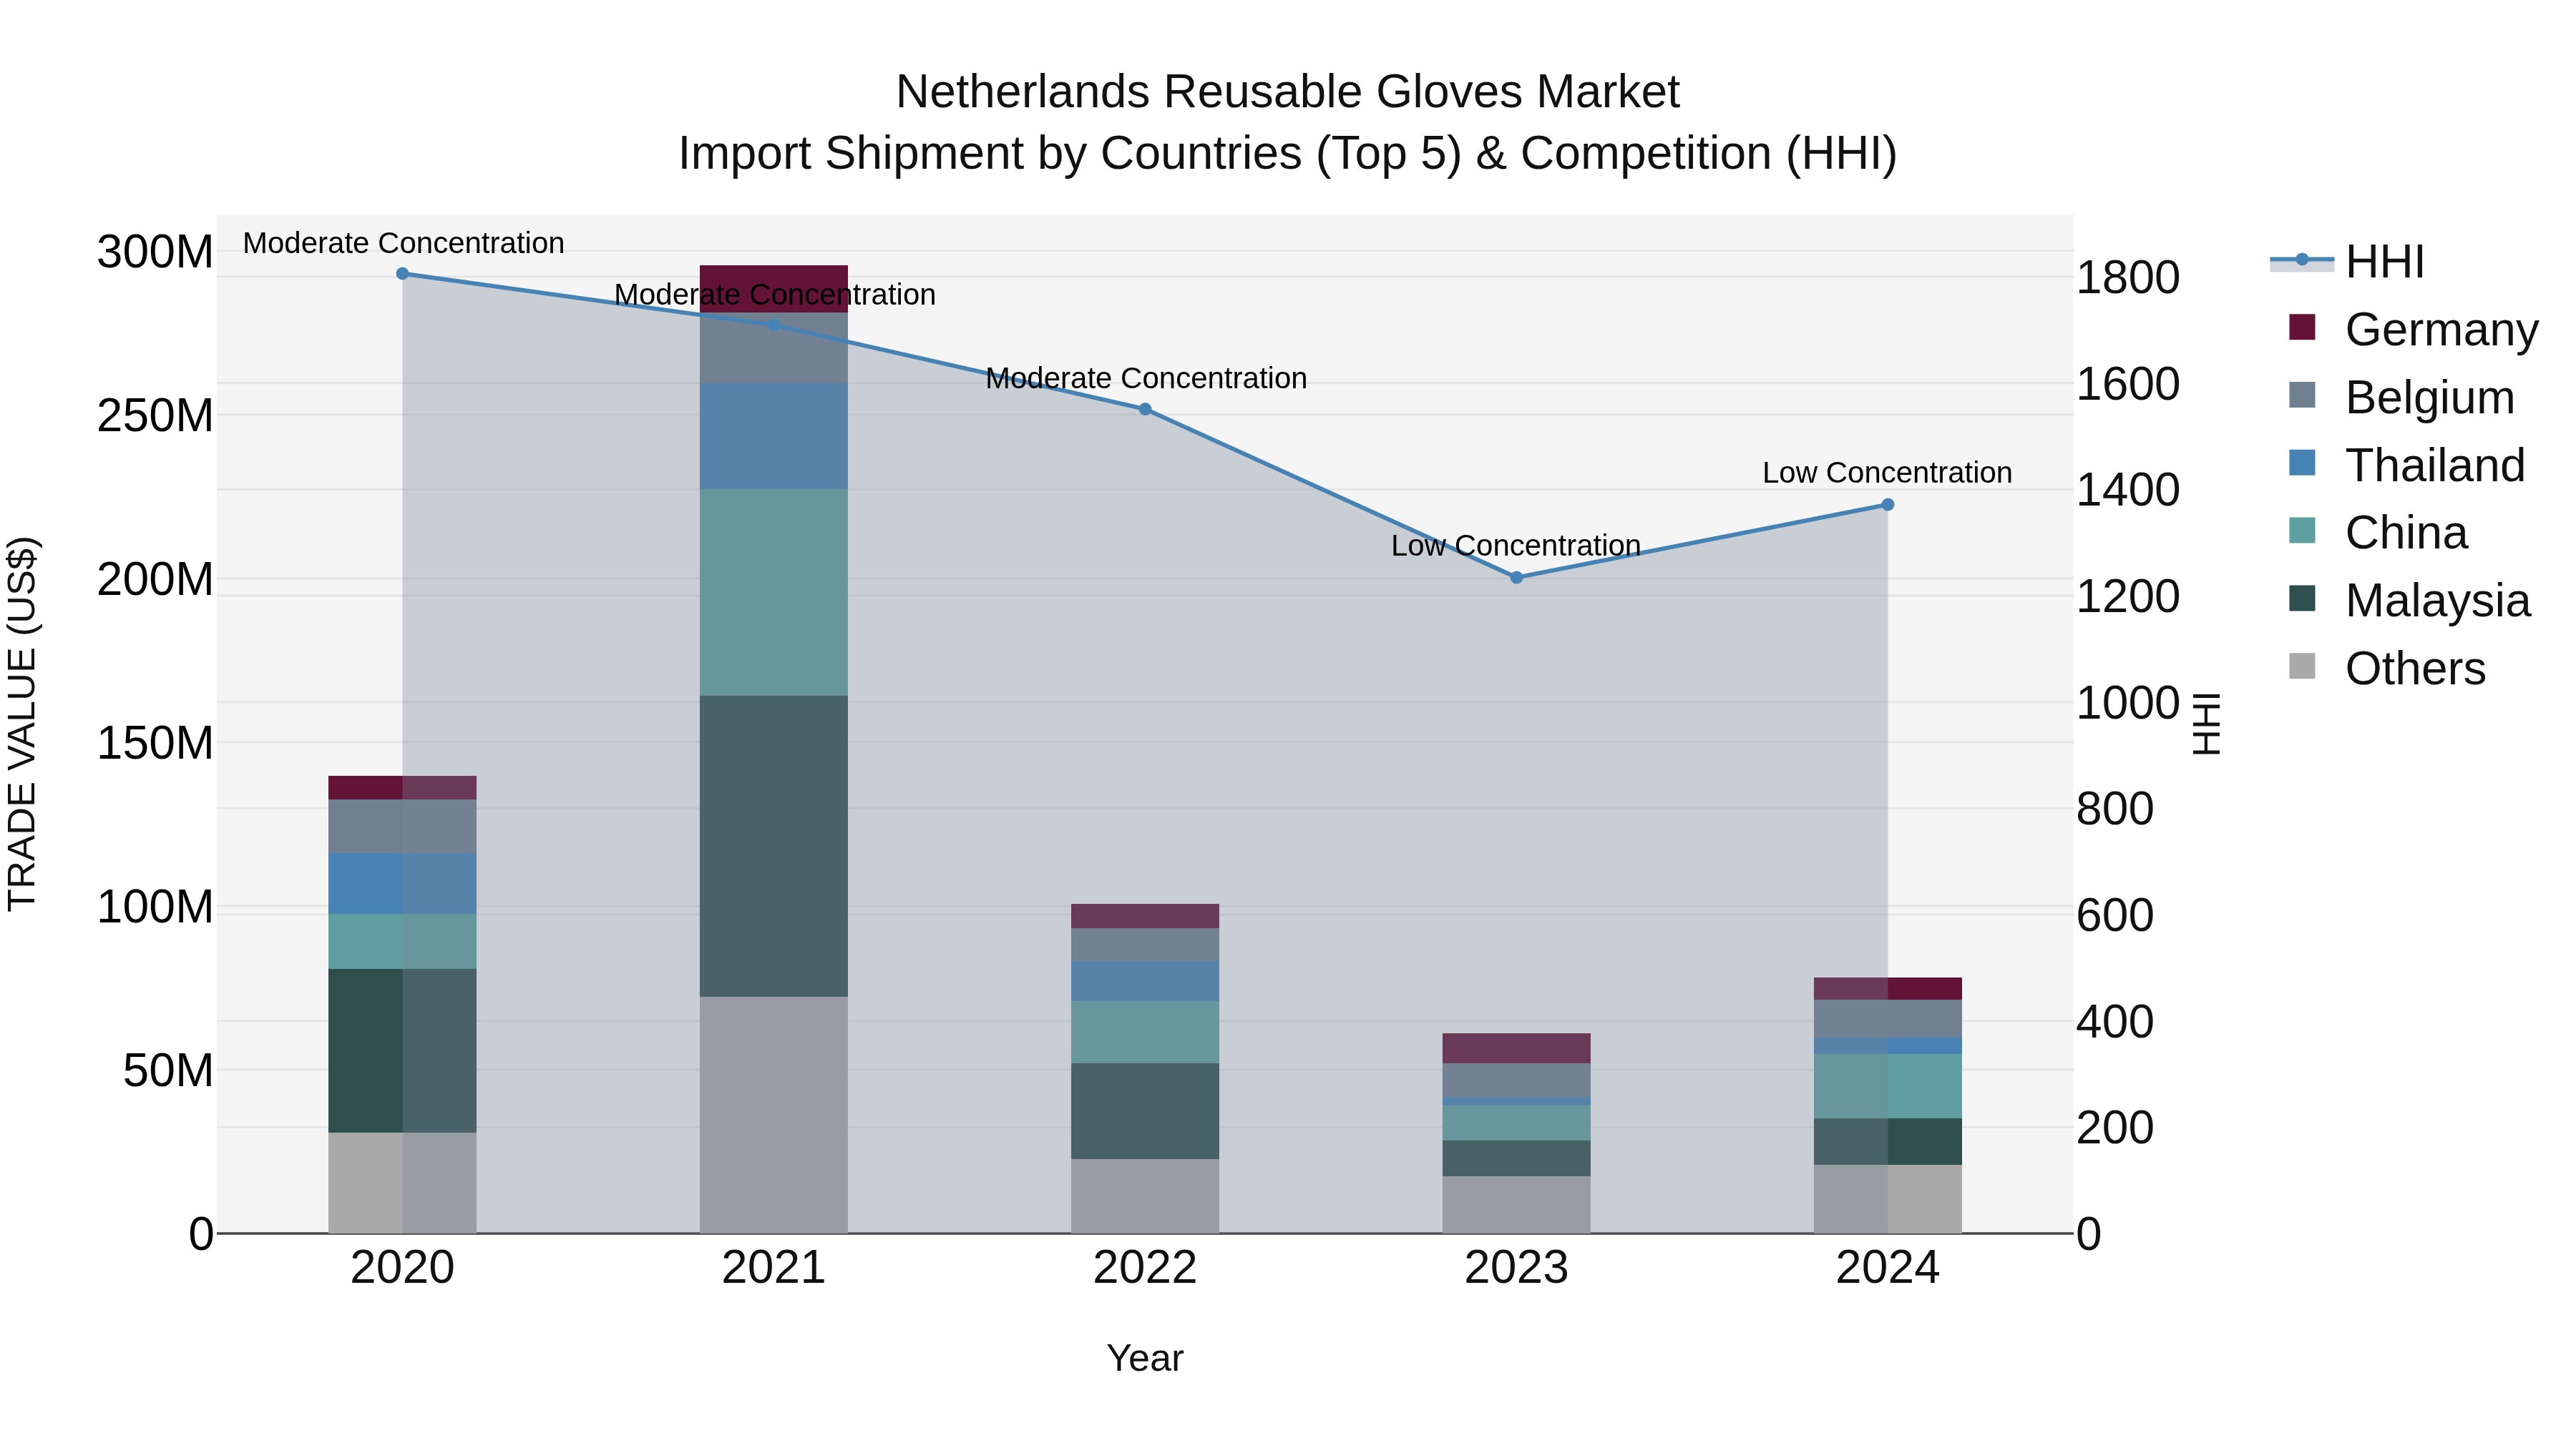
Task: Click the 2024 Low Concentration annotation
Action: point(1887,473)
